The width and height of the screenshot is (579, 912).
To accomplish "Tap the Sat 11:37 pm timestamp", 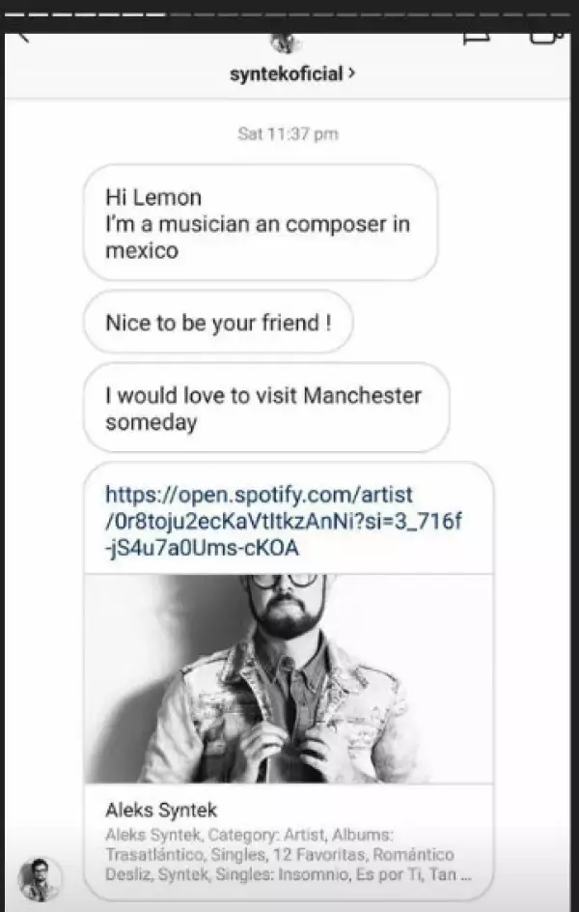I will click(288, 134).
